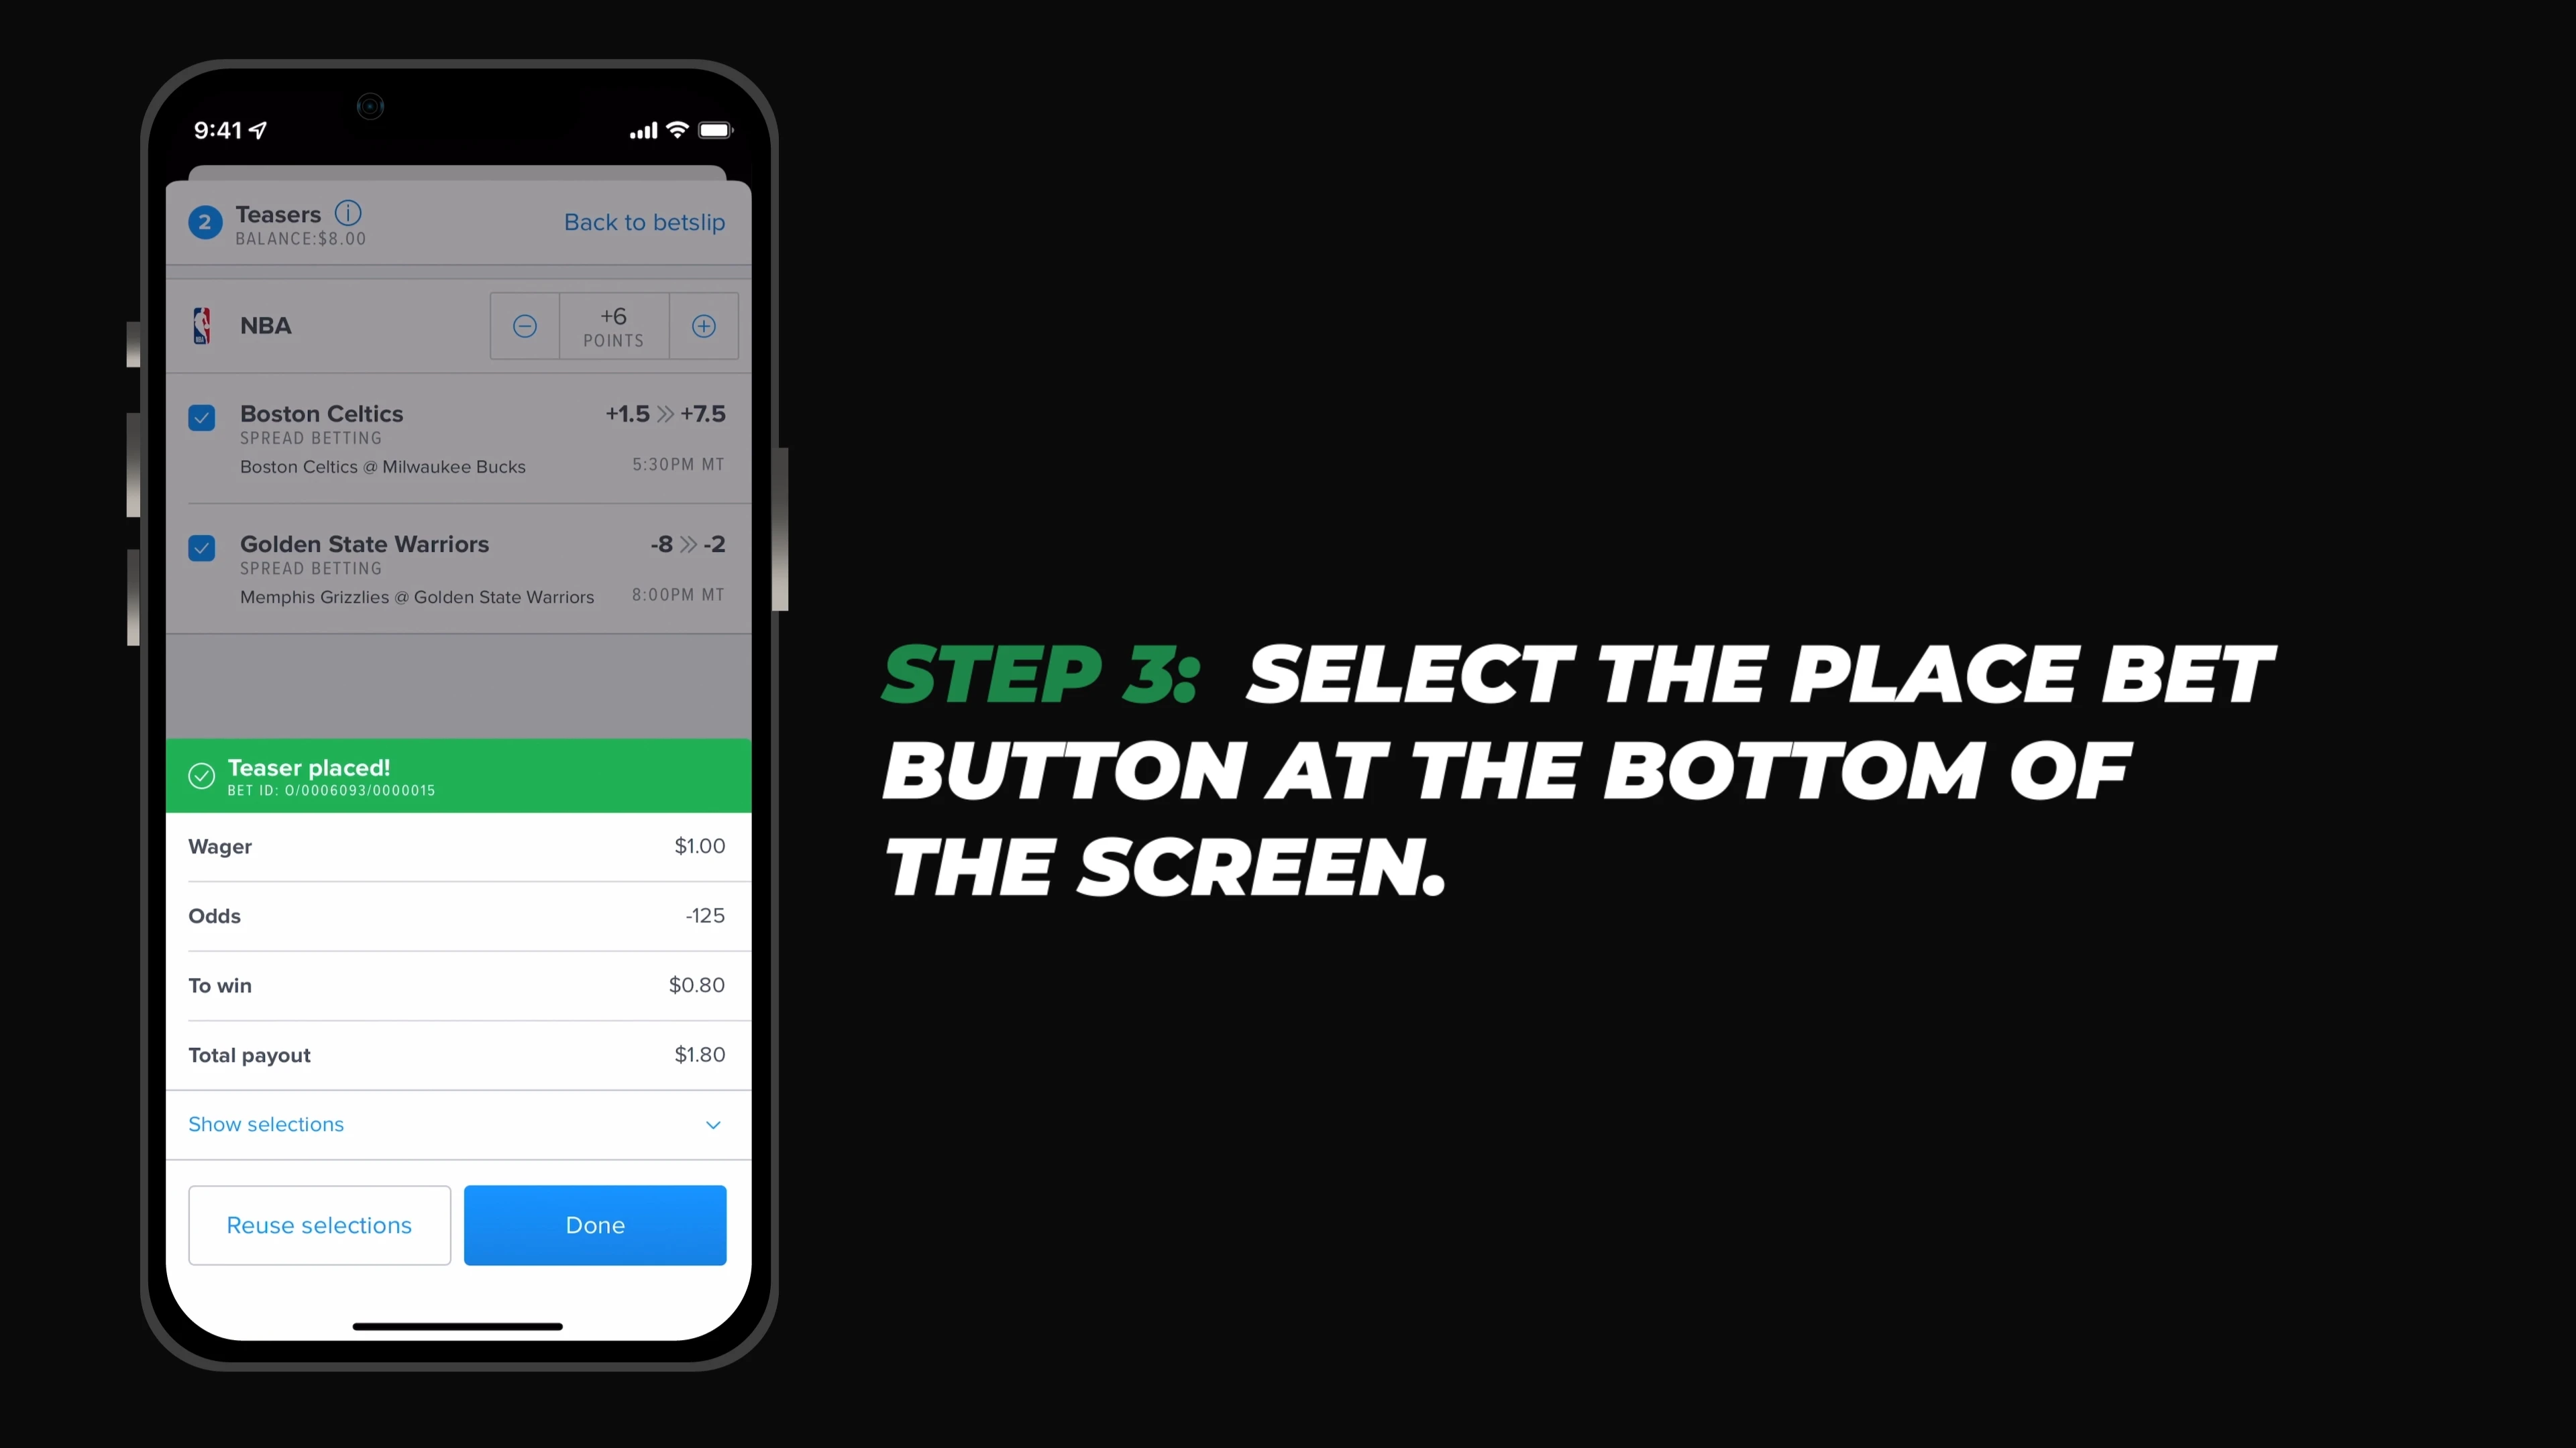This screenshot has height=1448, width=2576.
Task: Expand the Show selections section
Action: pos(456,1124)
